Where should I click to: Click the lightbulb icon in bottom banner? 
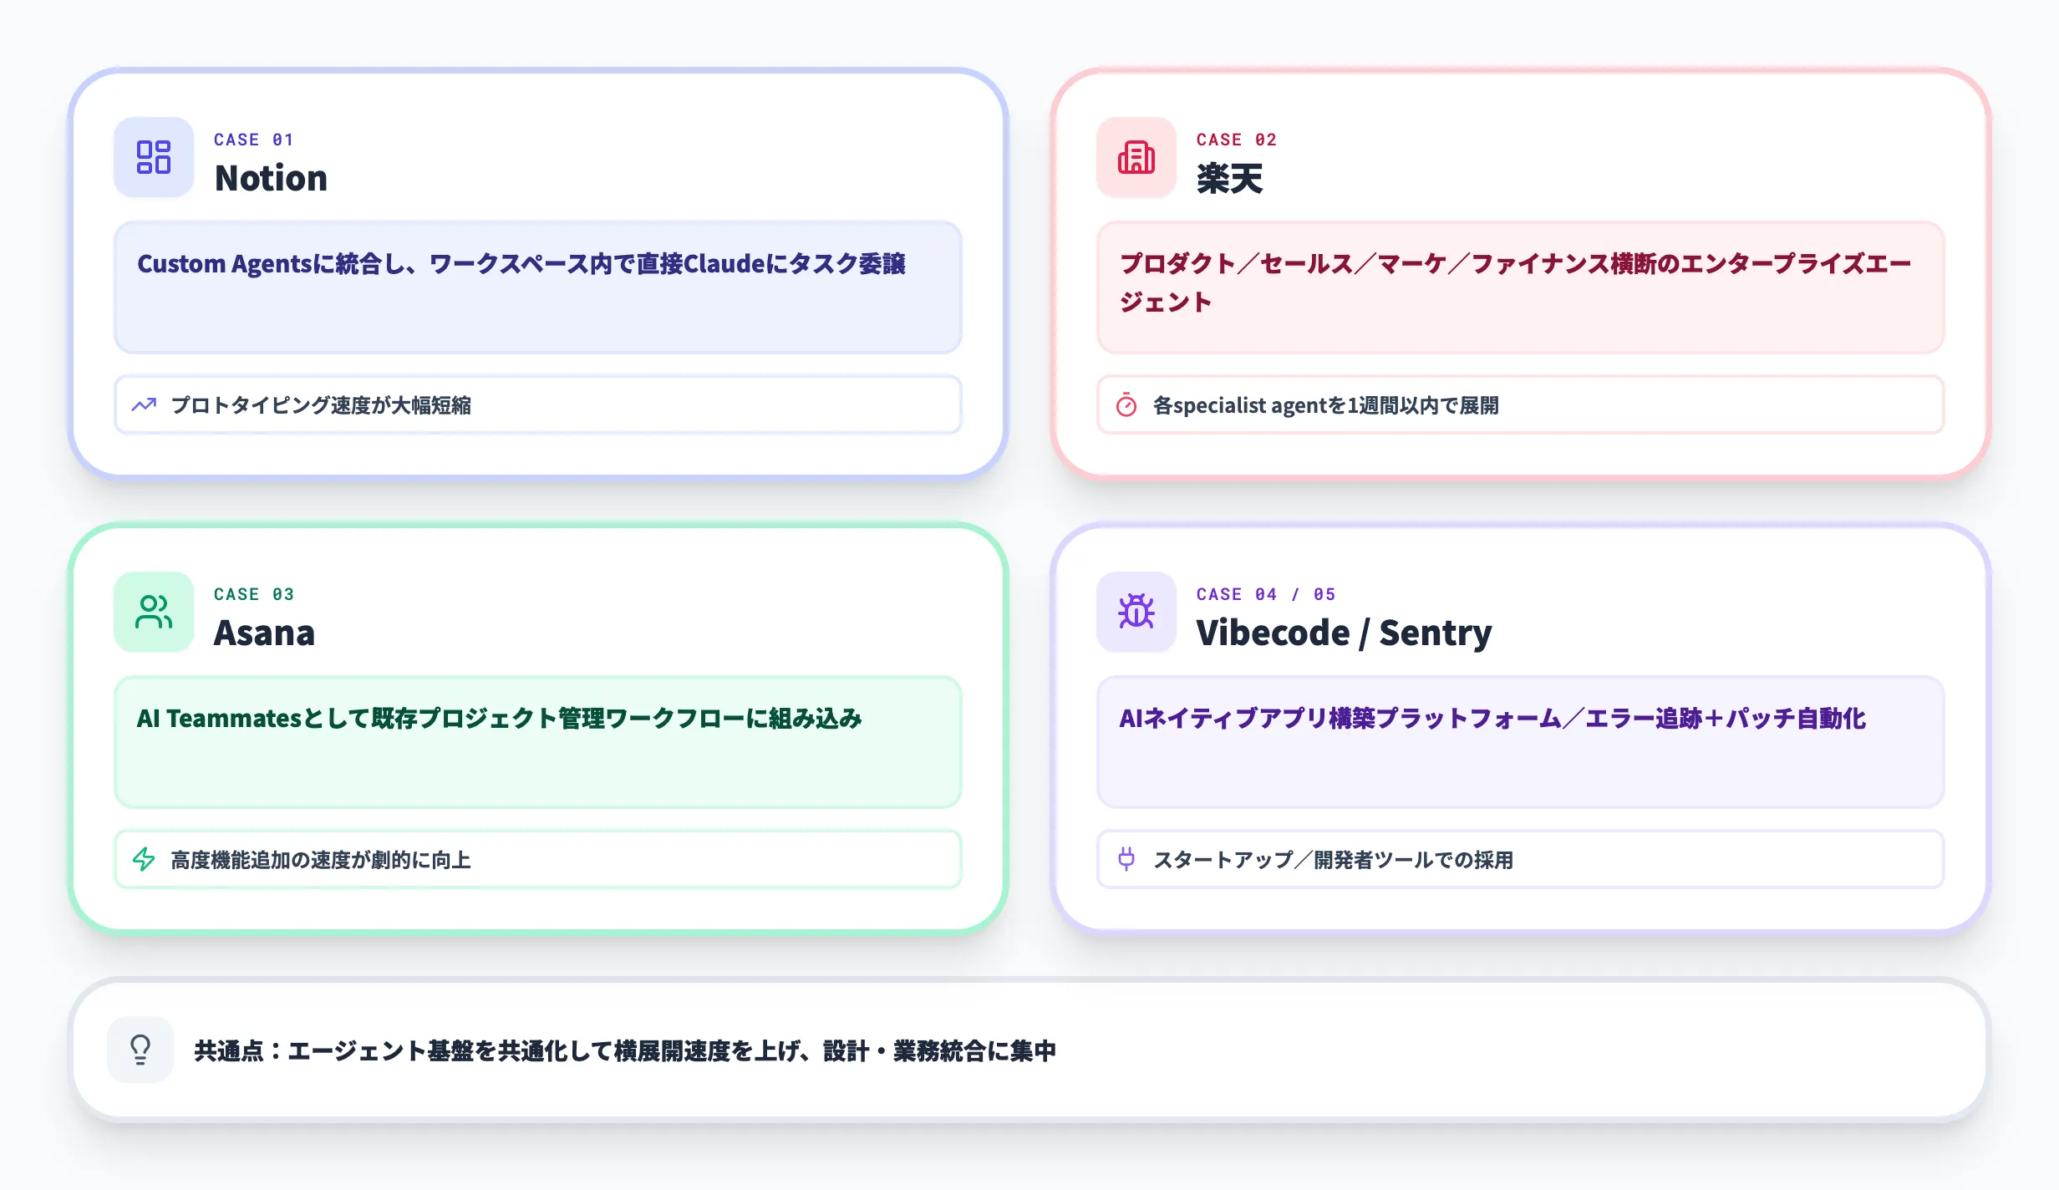[140, 1050]
